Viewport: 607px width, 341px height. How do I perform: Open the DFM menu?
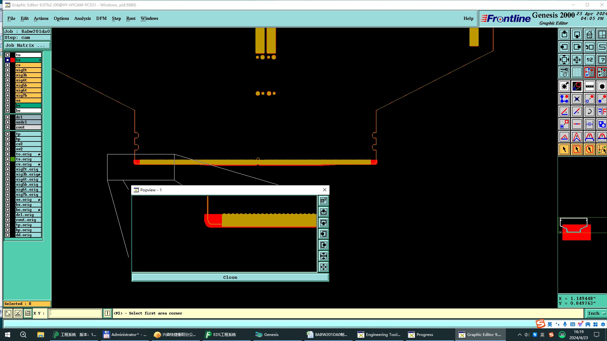(x=101, y=18)
